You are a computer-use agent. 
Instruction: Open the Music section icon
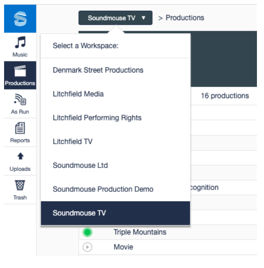click(x=20, y=42)
